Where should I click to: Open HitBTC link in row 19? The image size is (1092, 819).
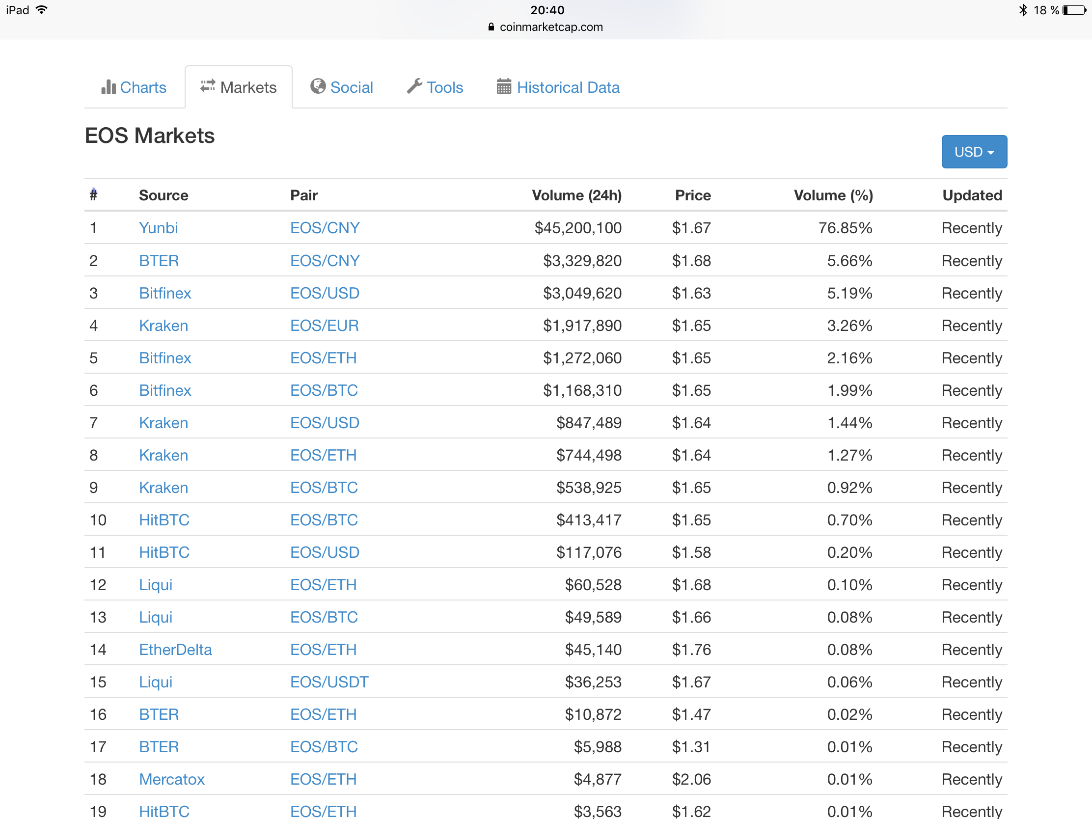pos(164,811)
